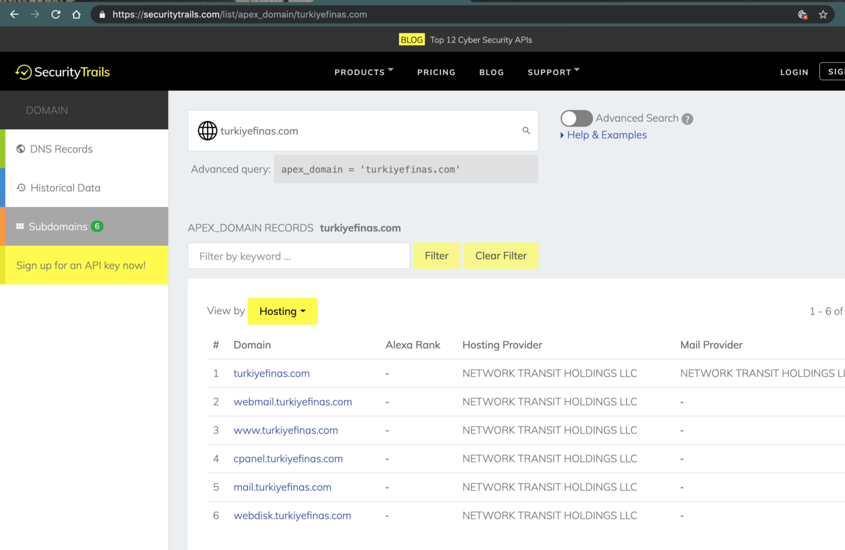Open the SUPPORT dropdown menu
This screenshot has width=845, height=550.
point(553,72)
